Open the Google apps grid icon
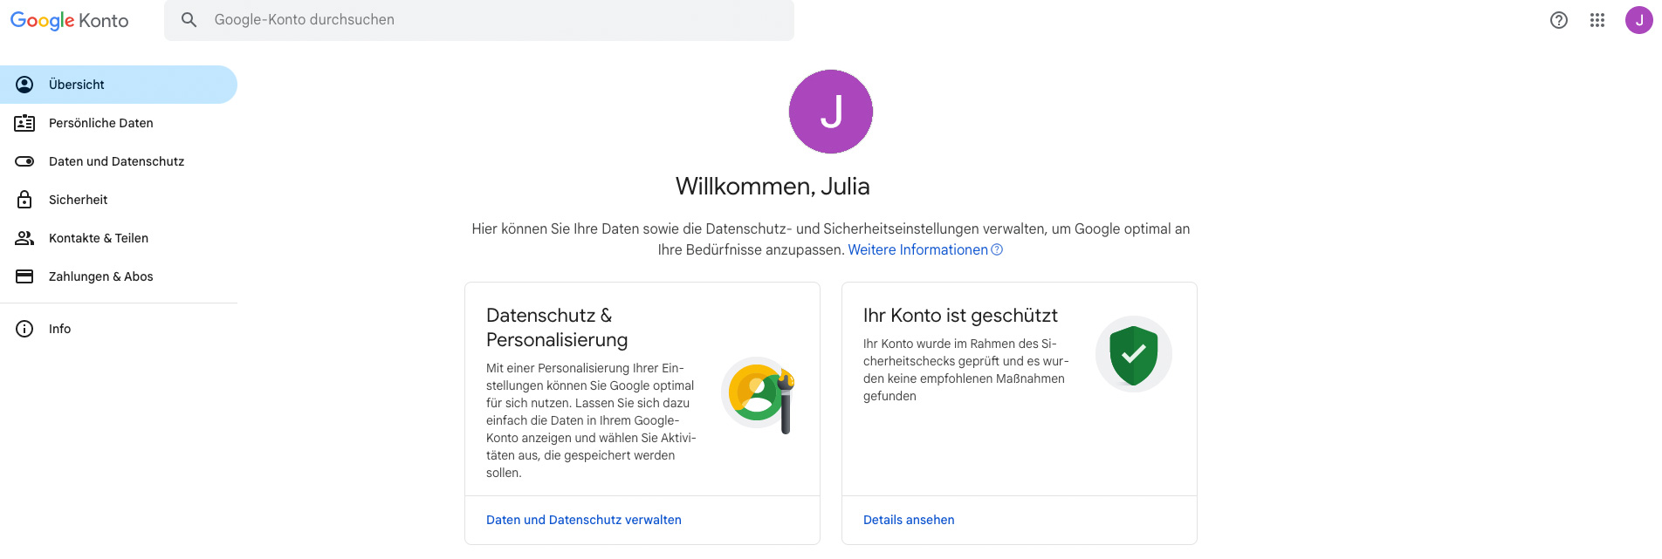 point(1597,20)
